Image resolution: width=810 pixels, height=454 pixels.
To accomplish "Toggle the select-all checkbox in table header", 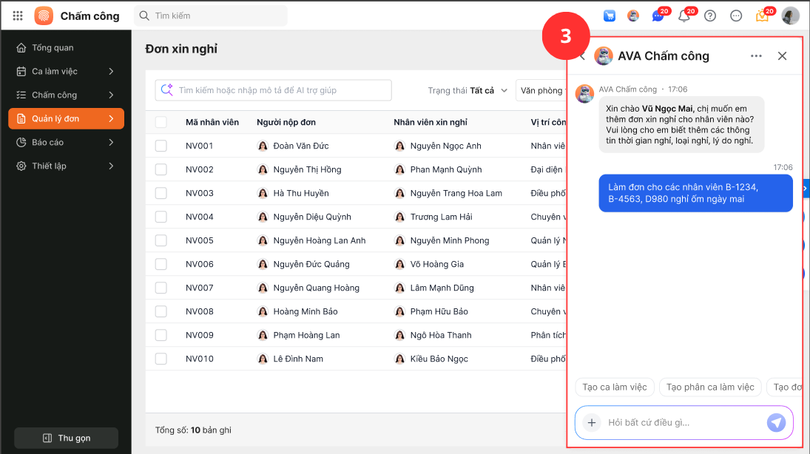I will [x=161, y=122].
